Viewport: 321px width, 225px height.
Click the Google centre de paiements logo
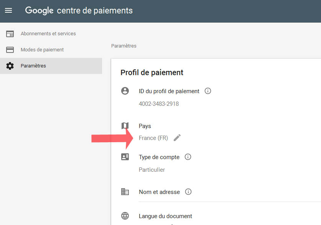tap(79, 11)
